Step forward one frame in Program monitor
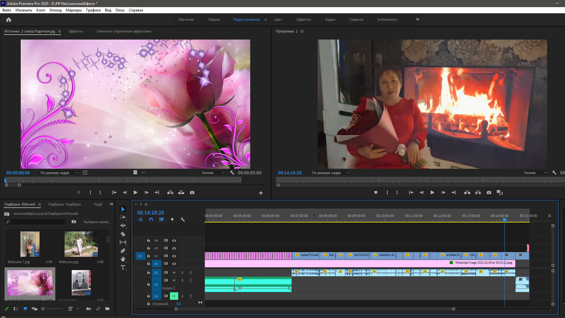The width and height of the screenshot is (565, 318). (x=443, y=193)
